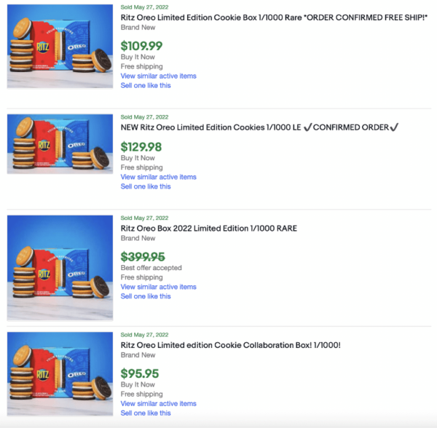
Task: Open the $109.99 listing product thumbnail
Action: point(60,48)
